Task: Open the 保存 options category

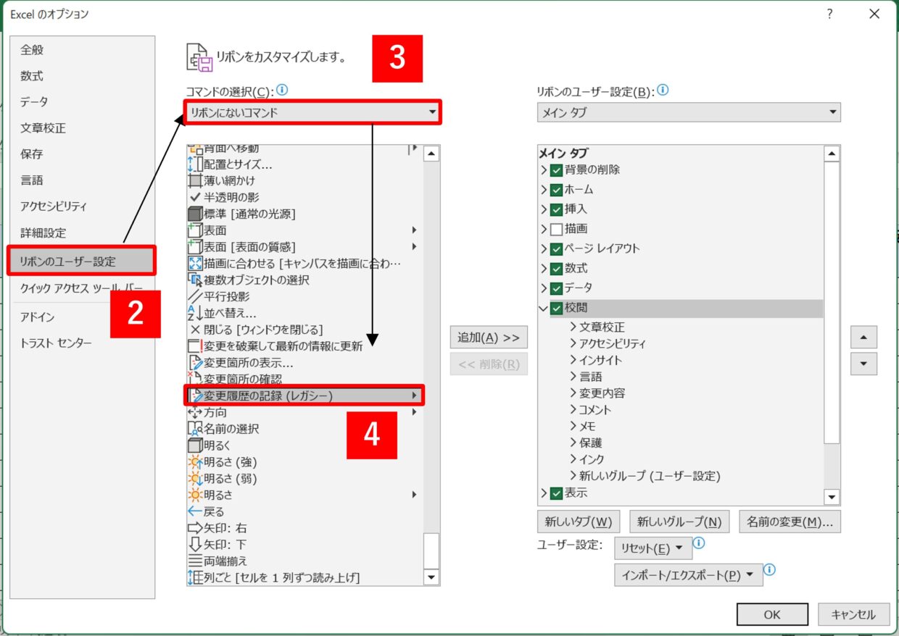Action: click(83, 154)
